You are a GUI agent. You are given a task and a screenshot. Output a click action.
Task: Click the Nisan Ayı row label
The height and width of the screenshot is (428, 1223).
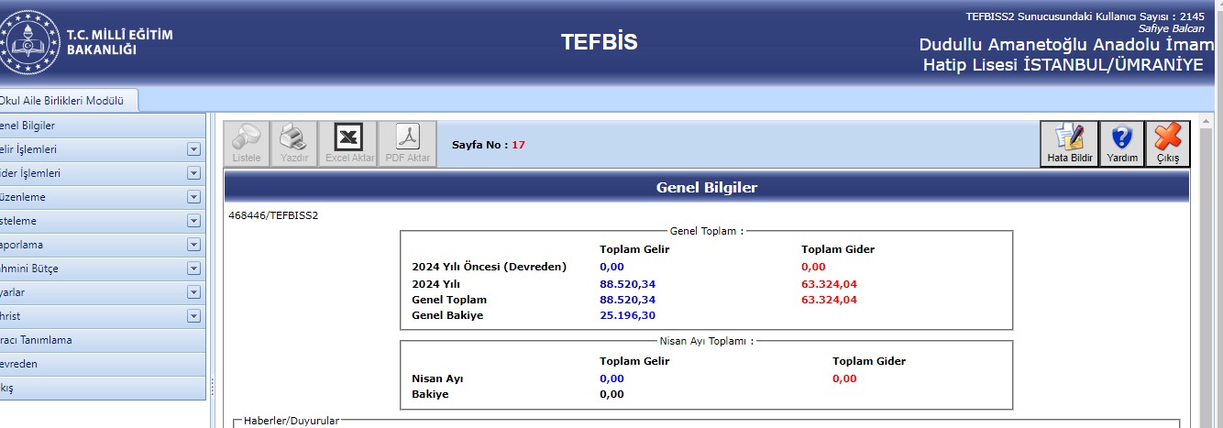pos(439,379)
